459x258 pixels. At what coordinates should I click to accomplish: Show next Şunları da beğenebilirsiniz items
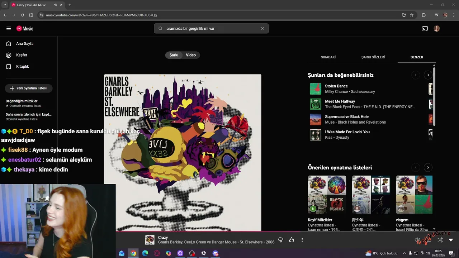pyautogui.click(x=428, y=75)
